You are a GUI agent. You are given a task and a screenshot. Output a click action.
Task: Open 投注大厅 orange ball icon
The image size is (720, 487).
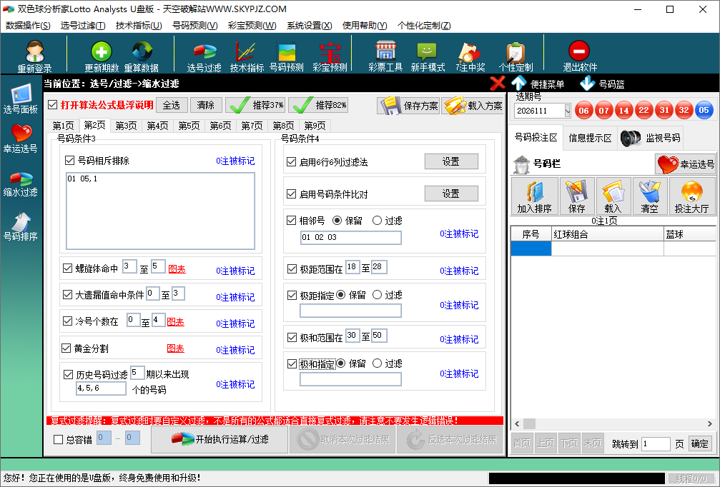[x=691, y=196]
